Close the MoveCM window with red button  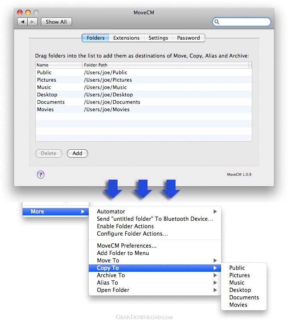click(20, 12)
